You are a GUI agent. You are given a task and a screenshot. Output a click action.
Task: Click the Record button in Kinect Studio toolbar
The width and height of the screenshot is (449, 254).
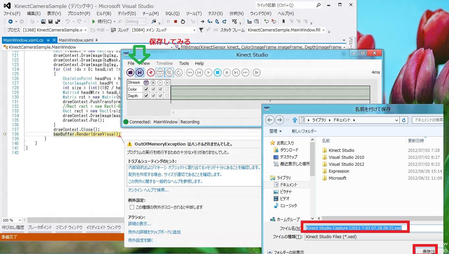click(227, 72)
